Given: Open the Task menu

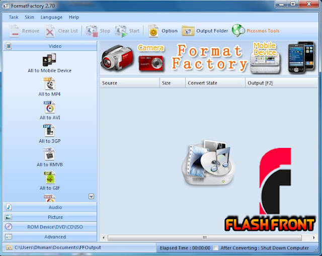Looking at the screenshot, I should (14, 17).
